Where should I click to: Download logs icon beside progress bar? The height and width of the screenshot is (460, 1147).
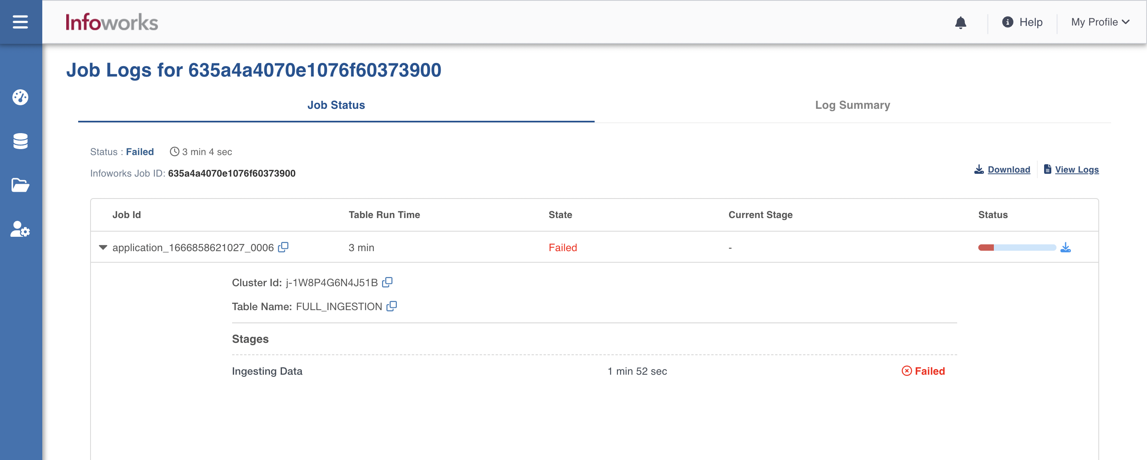[1066, 247]
